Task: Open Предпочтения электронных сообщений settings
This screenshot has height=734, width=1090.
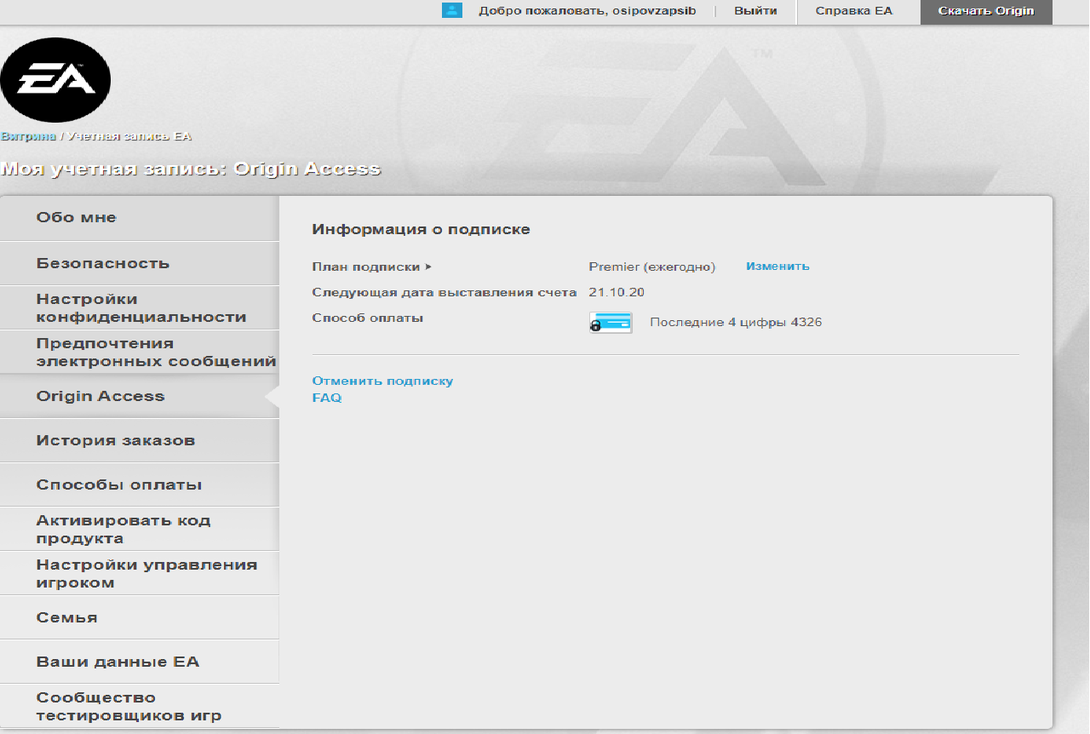Action: tap(155, 353)
